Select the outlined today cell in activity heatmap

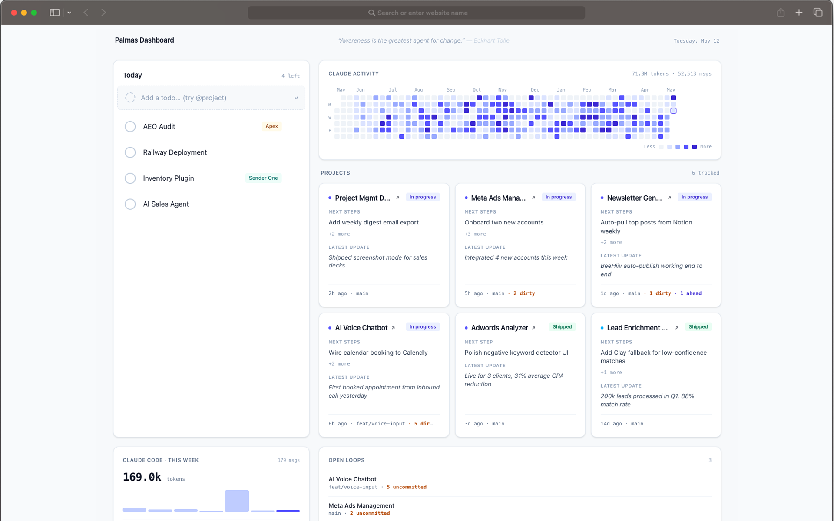point(673,111)
